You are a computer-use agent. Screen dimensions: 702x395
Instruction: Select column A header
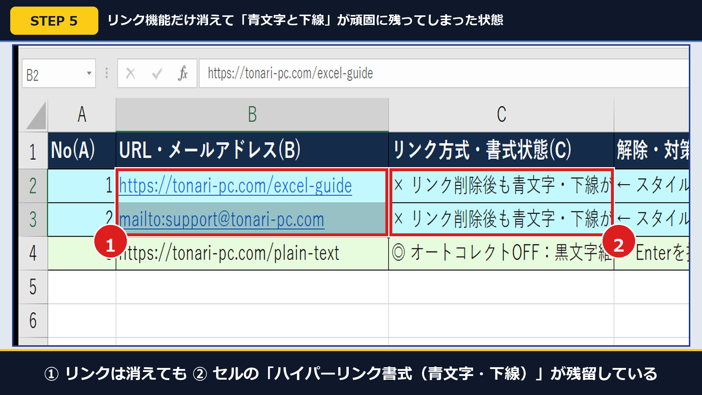pos(82,114)
